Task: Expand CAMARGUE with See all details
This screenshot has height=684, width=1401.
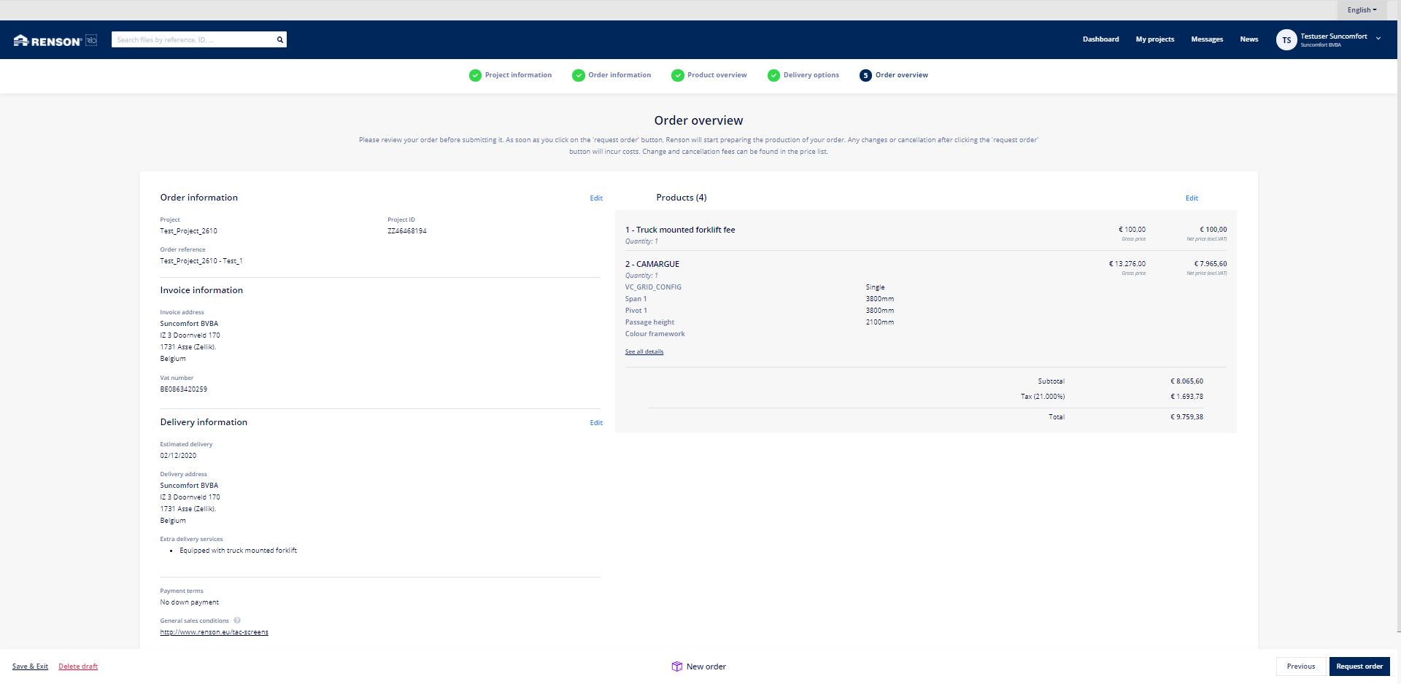Action: tap(644, 351)
